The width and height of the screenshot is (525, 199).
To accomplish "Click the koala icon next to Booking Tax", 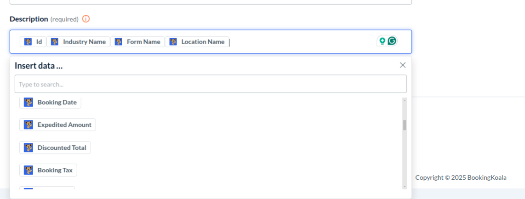I will 29,170.
